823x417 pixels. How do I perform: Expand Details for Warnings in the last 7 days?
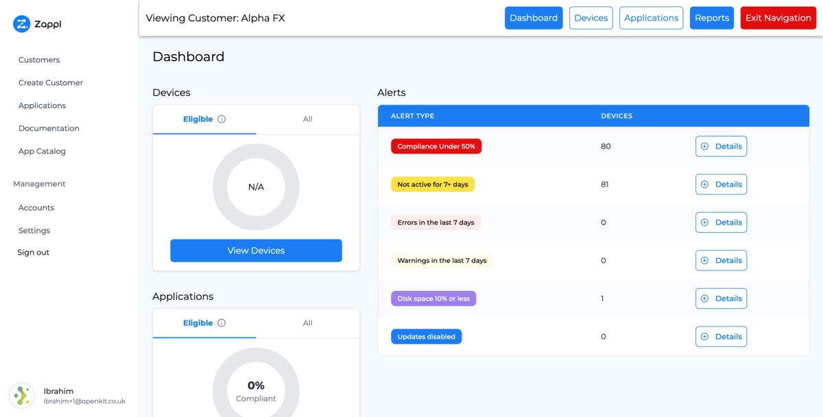(x=721, y=260)
